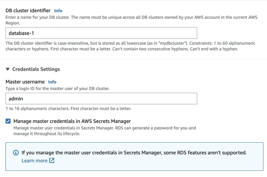This screenshot has height=177, width=267.
Task: Collapse the Credentials Settings section
Action: tap(8, 69)
